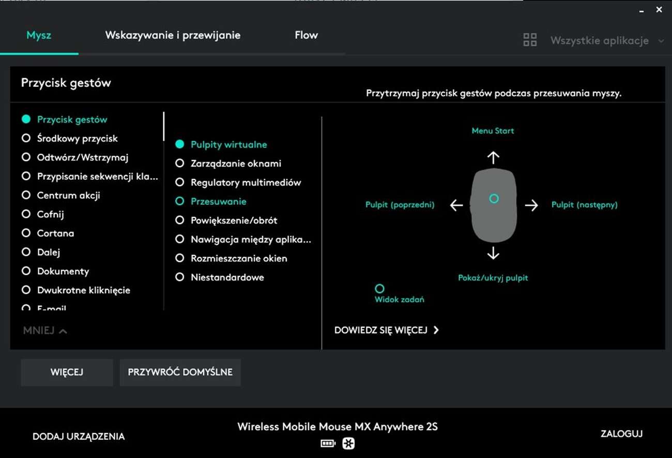Assign Cortana to the gesture button
672x458 pixels.
click(x=55, y=233)
